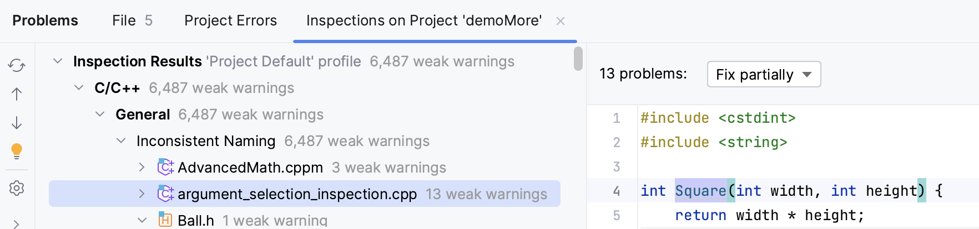Screen dimensions: 979x229
Task: Click the results tree vertical scrollbar
Action: [578, 59]
